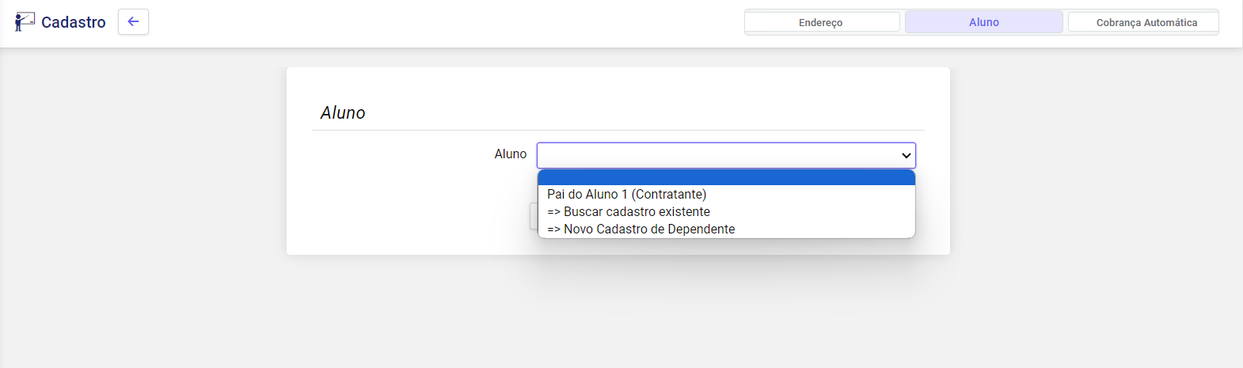Select "Pai do Aluno 1 (Contratante)" option
This screenshot has height=368, width=1243.
click(626, 195)
